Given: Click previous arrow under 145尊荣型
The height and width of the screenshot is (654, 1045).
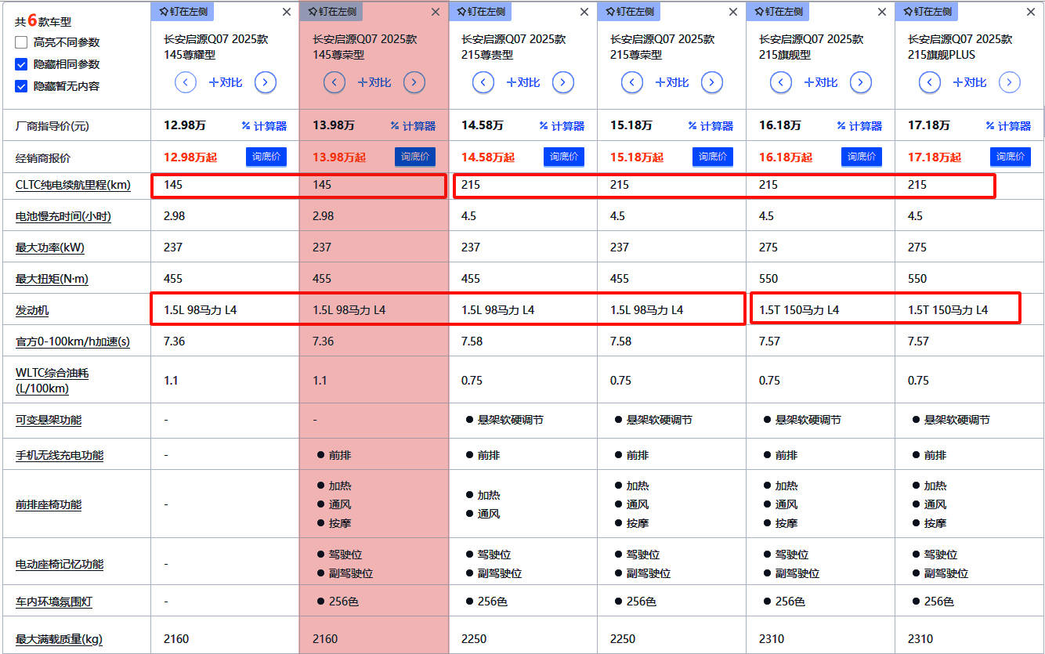Looking at the screenshot, I should pos(334,82).
